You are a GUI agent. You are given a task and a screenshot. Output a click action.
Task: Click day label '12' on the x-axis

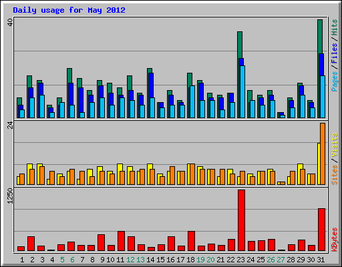pyautogui.click(x=130, y=260)
